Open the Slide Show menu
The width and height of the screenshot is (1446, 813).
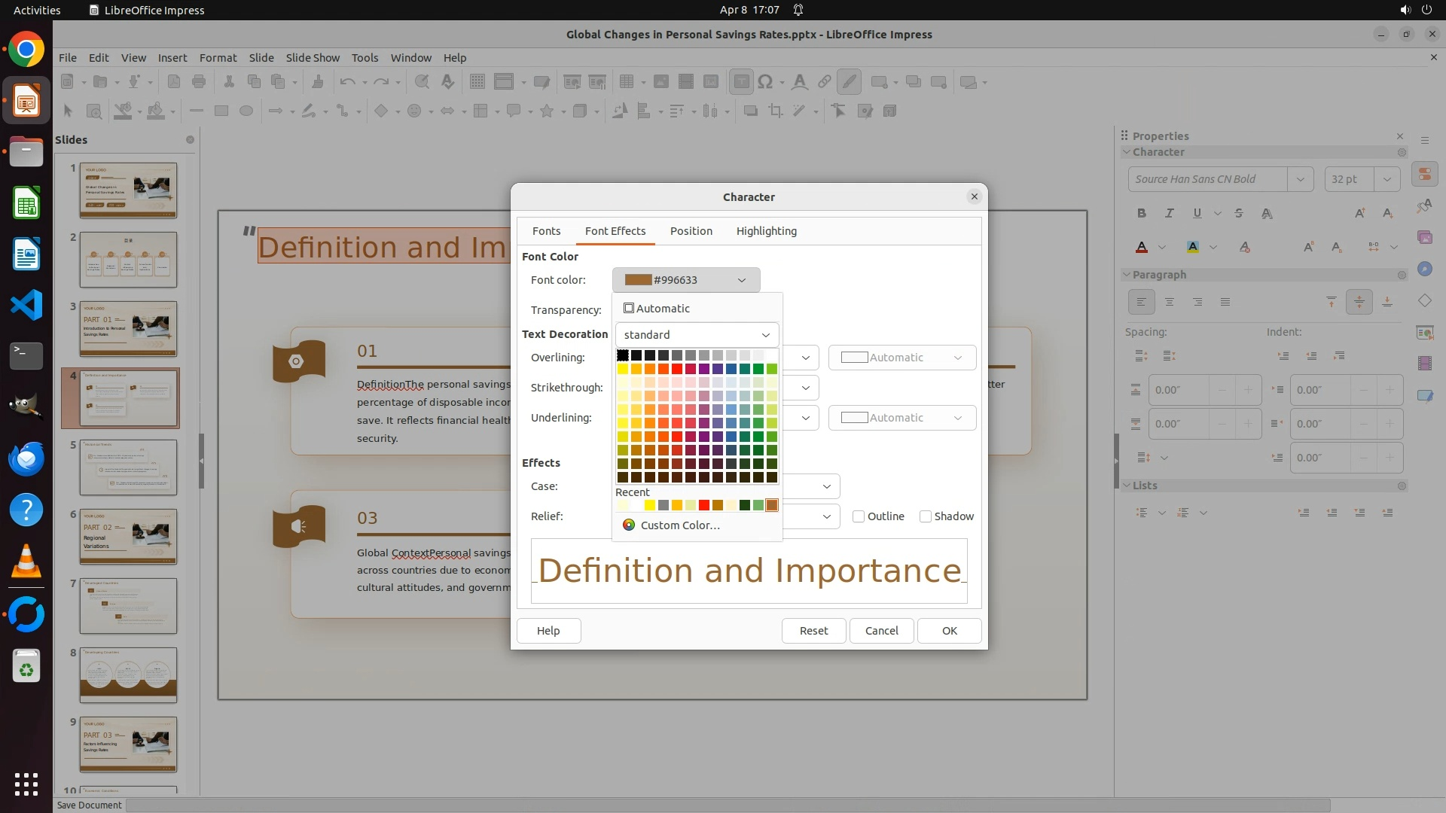tap(313, 57)
